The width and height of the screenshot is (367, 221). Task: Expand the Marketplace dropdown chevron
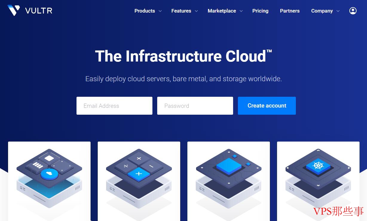click(x=241, y=11)
